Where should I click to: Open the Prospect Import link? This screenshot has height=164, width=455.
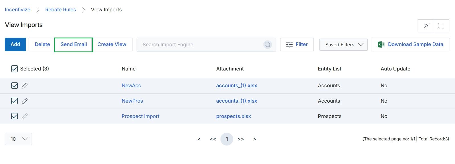coord(140,116)
